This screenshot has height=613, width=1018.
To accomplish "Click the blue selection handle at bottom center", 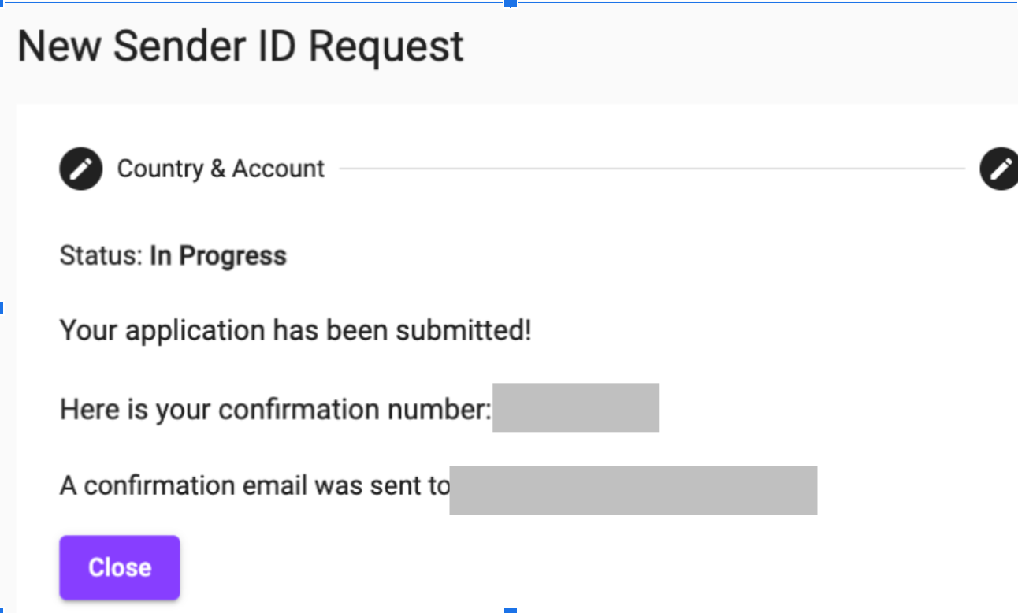I will 511,610.
